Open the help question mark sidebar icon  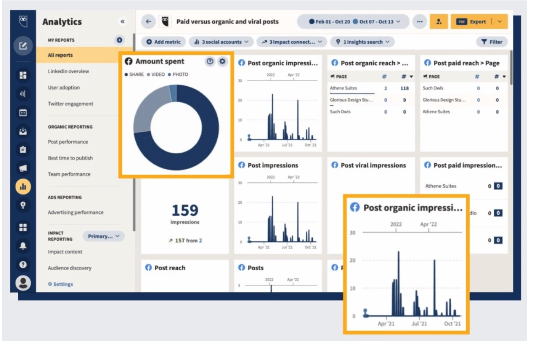(23, 264)
